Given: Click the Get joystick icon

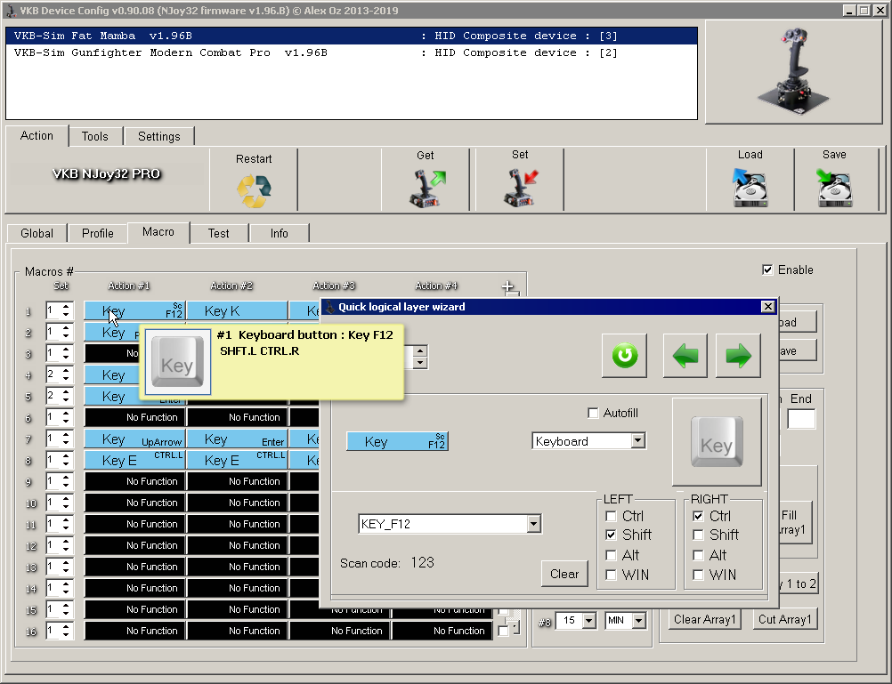Looking at the screenshot, I should [x=426, y=188].
